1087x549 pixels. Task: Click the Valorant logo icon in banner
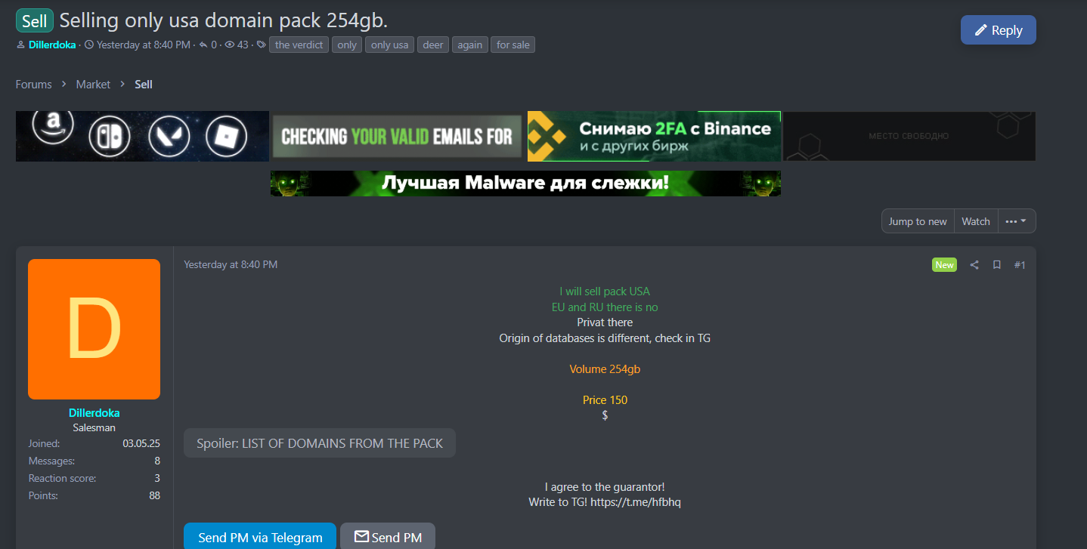(x=169, y=137)
